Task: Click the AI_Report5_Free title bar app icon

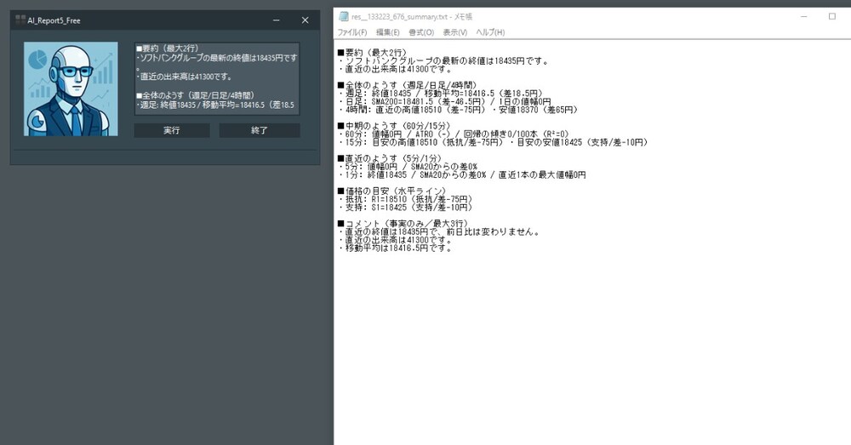Action: point(20,20)
